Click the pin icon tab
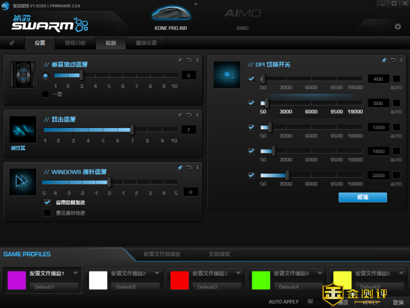Viewport: 410px width, 308px height. [12, 43]
